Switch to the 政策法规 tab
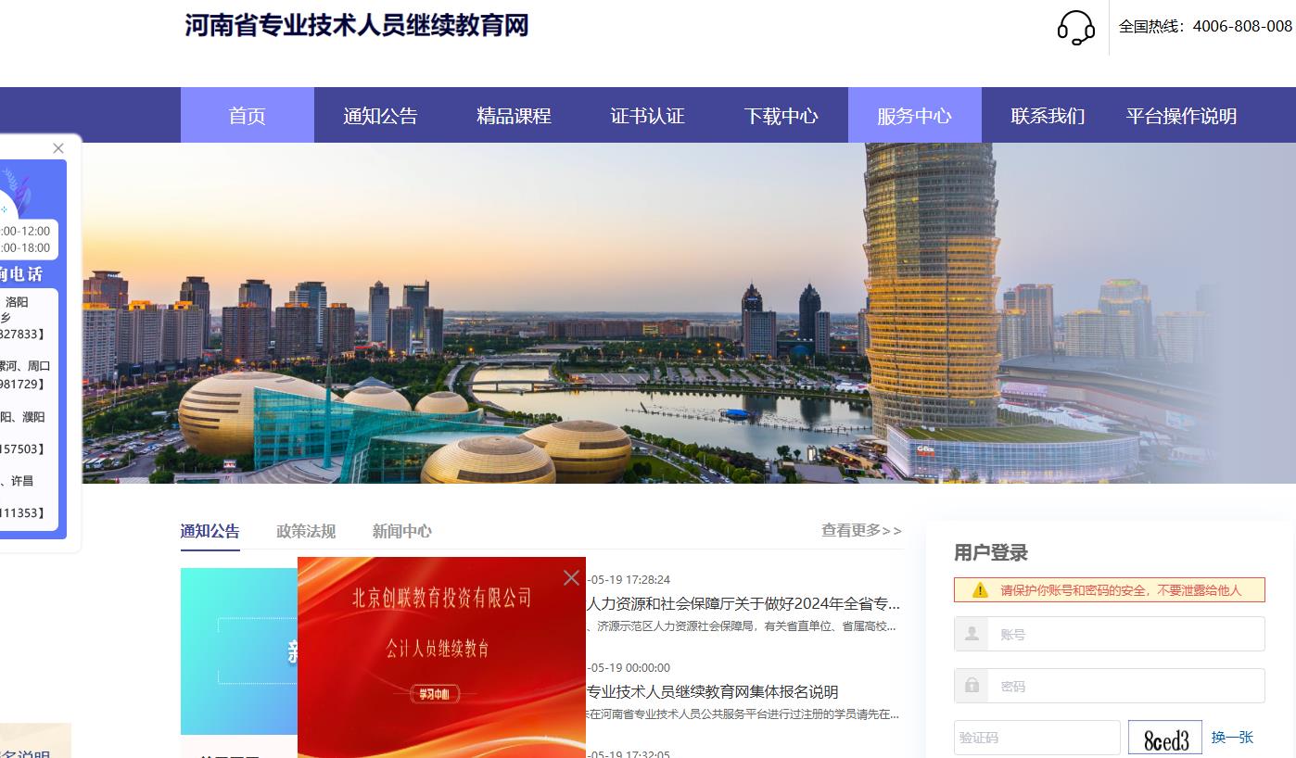 306,531
